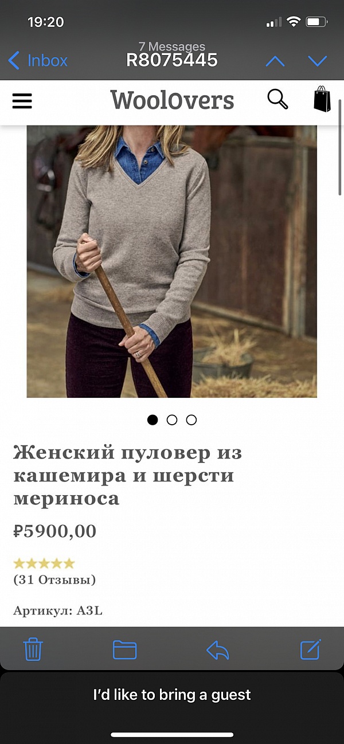The image size is (344, 744).
Task: Open the shopping bag cart icon
Action: tap(322, 99)
